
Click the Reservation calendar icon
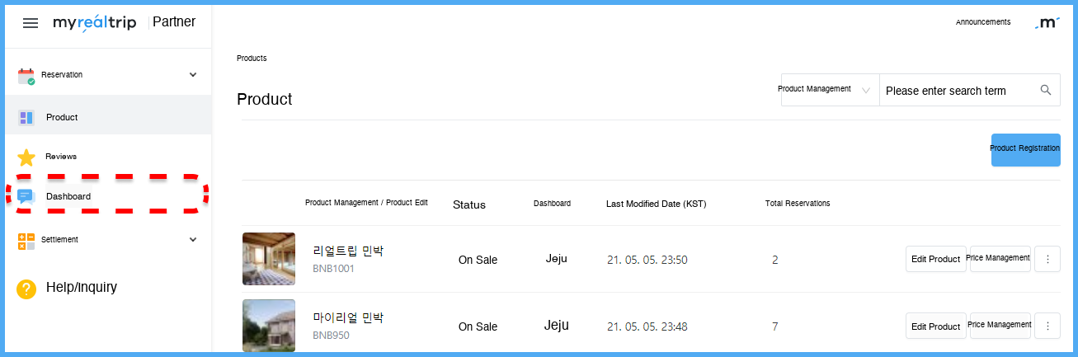click(26, 76)
